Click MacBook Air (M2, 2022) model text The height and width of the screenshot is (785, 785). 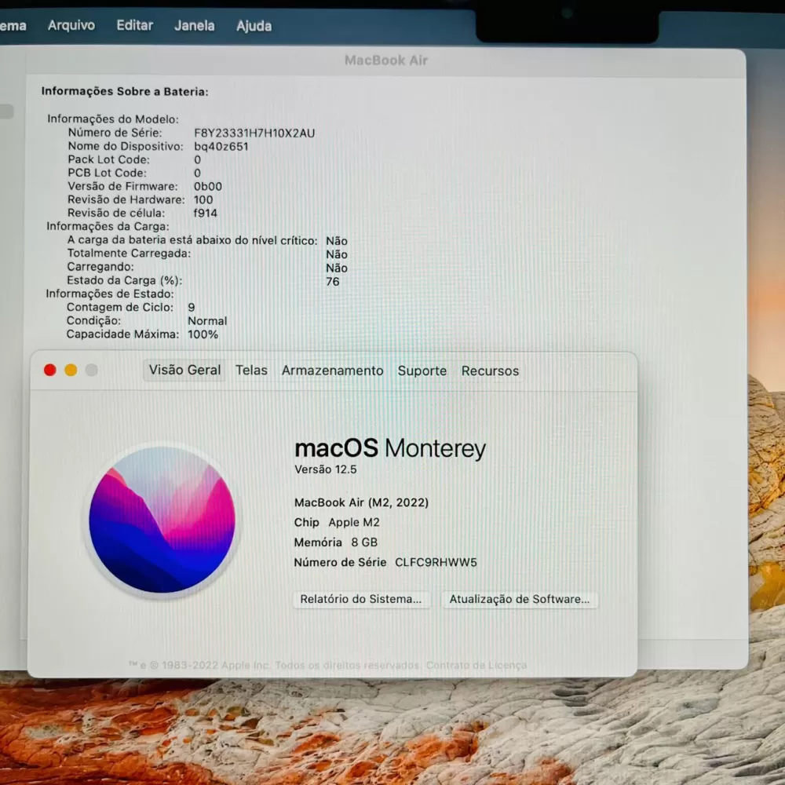click(x=361, y=502)
